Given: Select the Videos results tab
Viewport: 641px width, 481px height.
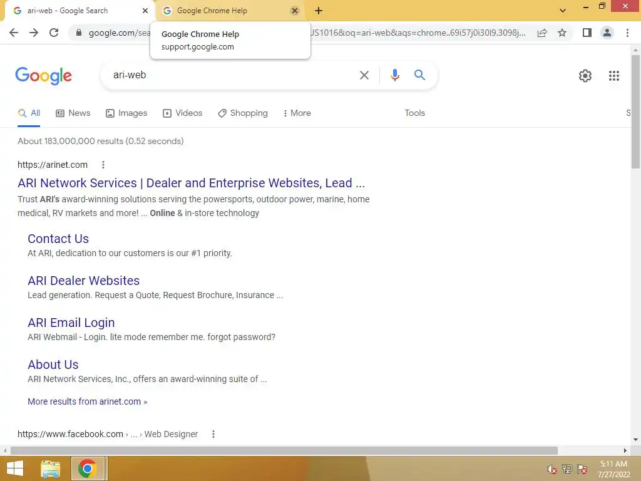Looking at the screenshot, I should tap(182, 113).
